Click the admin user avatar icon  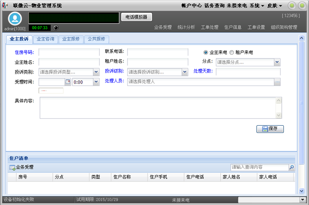[15, 19]
